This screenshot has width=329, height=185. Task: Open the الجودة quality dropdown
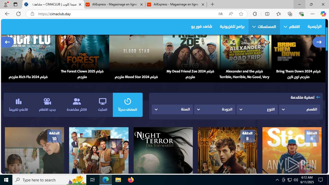[x=215, y=109]
